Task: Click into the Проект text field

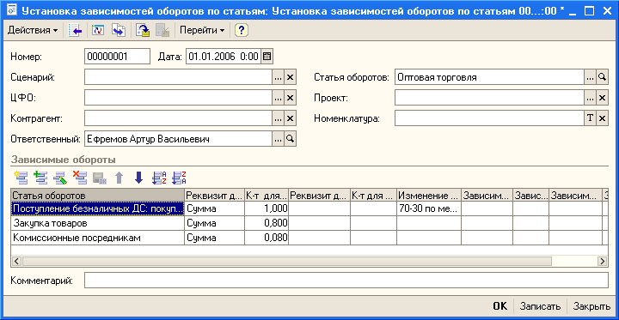Action: (x=489, y=98)
